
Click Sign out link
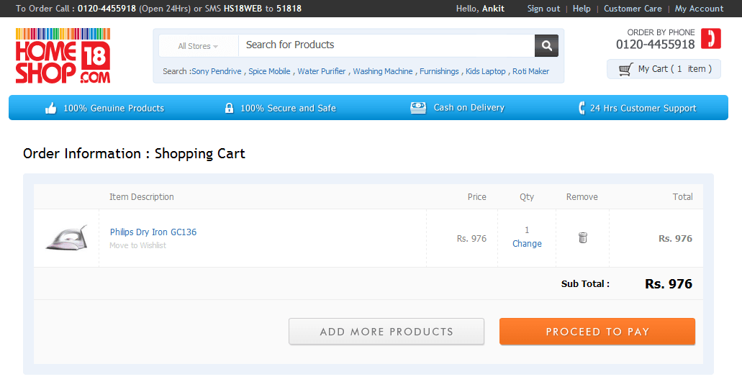coord(543,9)
